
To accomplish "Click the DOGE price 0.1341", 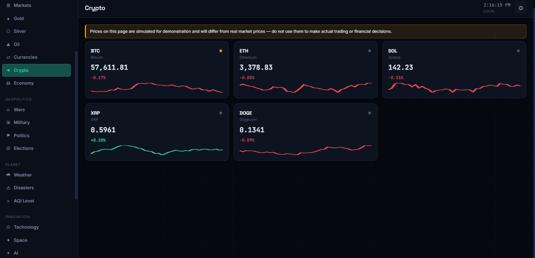I will [x=252, y=130].
